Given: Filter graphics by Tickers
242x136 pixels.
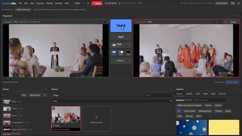Looking at the screenshot, I should pos(218,111).
